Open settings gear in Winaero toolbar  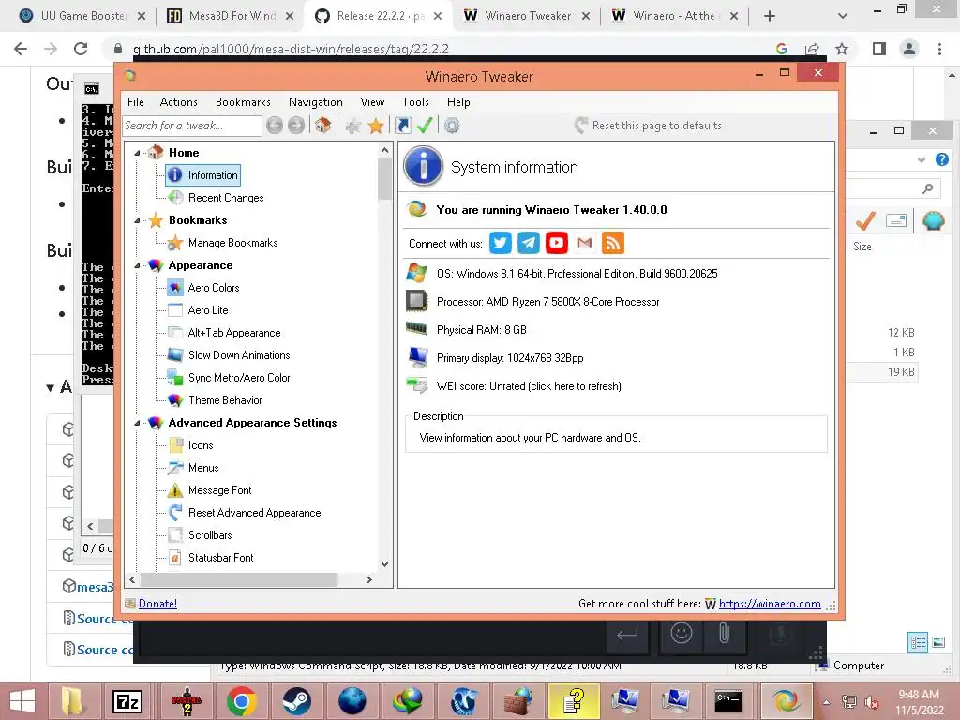(x=452, y=126)
